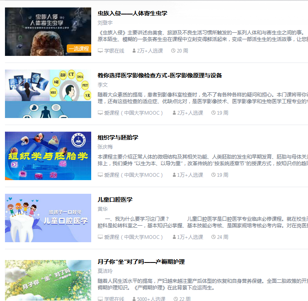Image resolution: width=308 pixels, height=301 pixels.
Task: Click the monitor icon beside 学银在线 under 虫族入侵
Action: pyautogui.click(x=100, y=51)
